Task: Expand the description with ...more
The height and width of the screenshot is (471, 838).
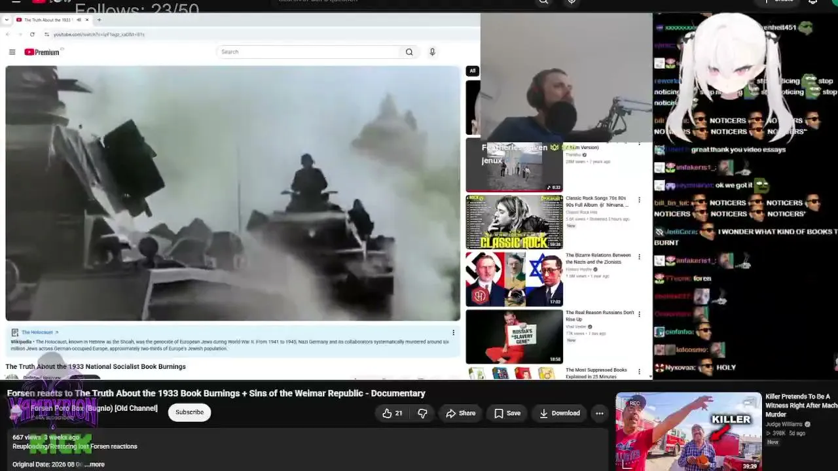Action: coord(95,464)
